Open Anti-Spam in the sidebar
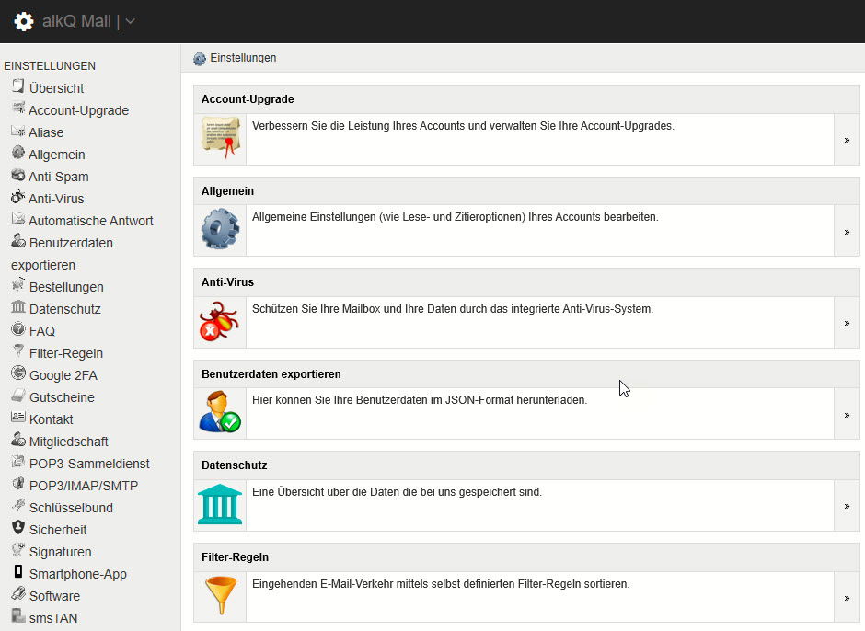 coord(59,177)
